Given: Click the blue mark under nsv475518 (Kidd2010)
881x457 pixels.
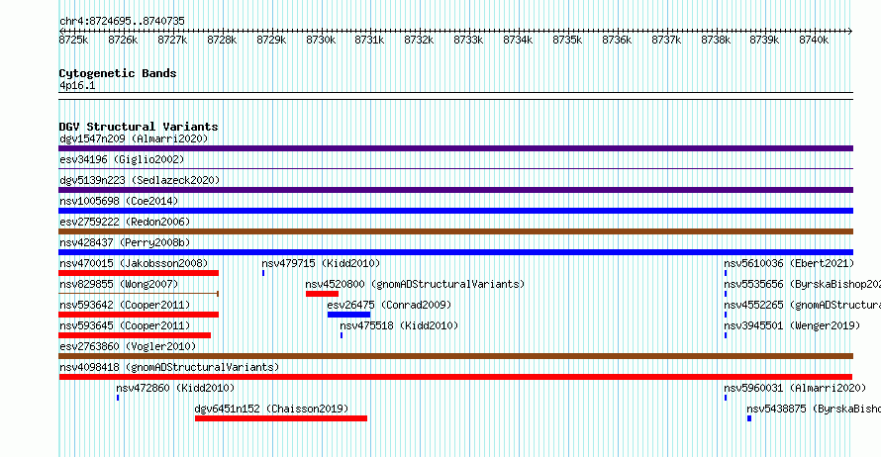Looking at the screenshot, I should point(342,335).
